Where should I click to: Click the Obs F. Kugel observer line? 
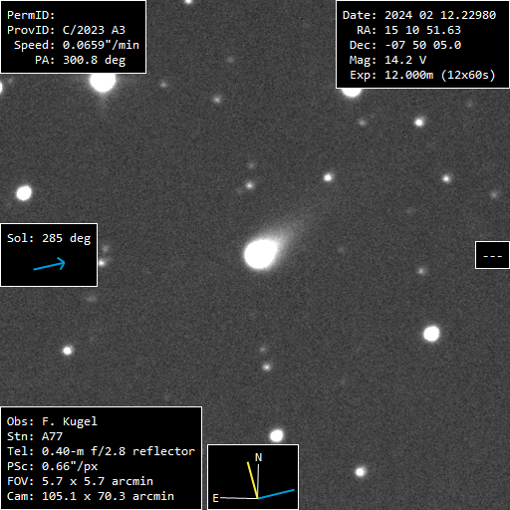point(52,421)
